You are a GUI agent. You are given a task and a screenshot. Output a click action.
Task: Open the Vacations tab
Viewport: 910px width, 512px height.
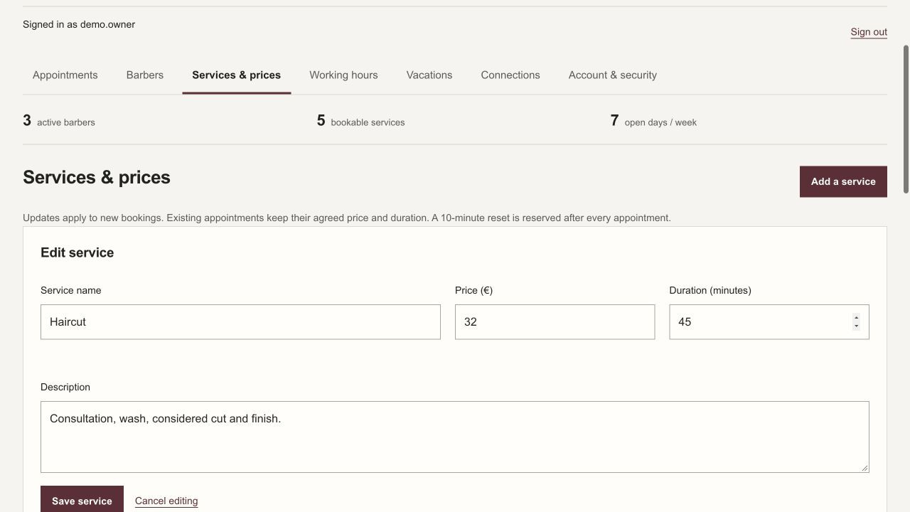click(x=429, y=75)
